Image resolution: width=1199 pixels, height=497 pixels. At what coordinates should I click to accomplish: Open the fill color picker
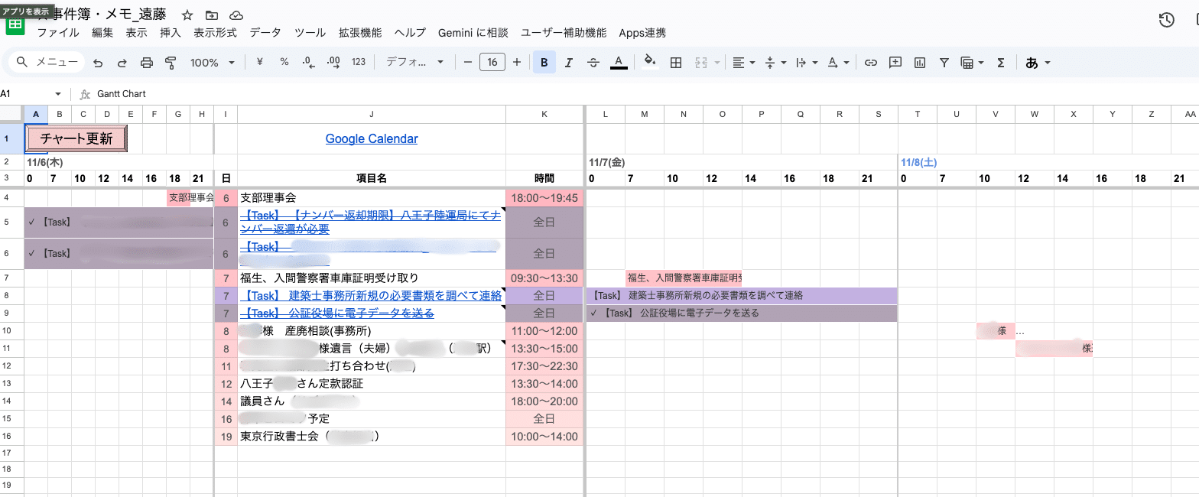[650, 63]
